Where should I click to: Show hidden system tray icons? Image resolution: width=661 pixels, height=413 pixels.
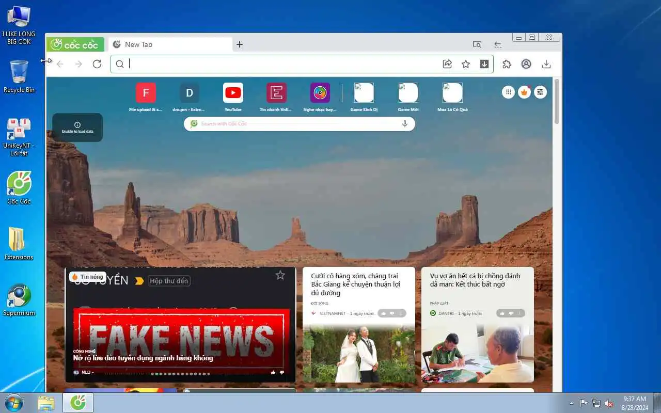[x=571, y=403]
